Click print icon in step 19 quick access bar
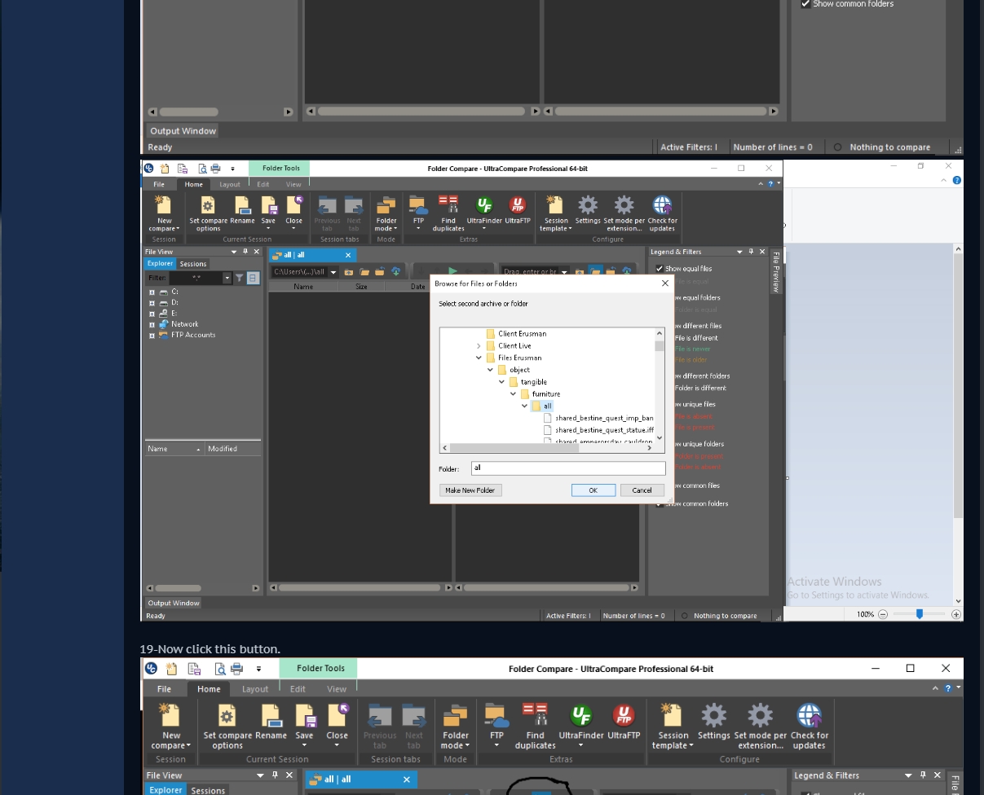 [236, 669]
